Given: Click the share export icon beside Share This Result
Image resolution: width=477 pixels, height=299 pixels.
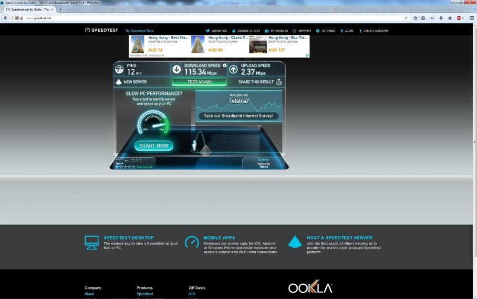Looking at the screenshot, I should coord(279,82).
